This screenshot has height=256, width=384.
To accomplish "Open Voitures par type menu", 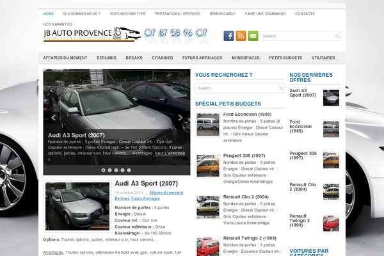I will [x=127, y=14].
